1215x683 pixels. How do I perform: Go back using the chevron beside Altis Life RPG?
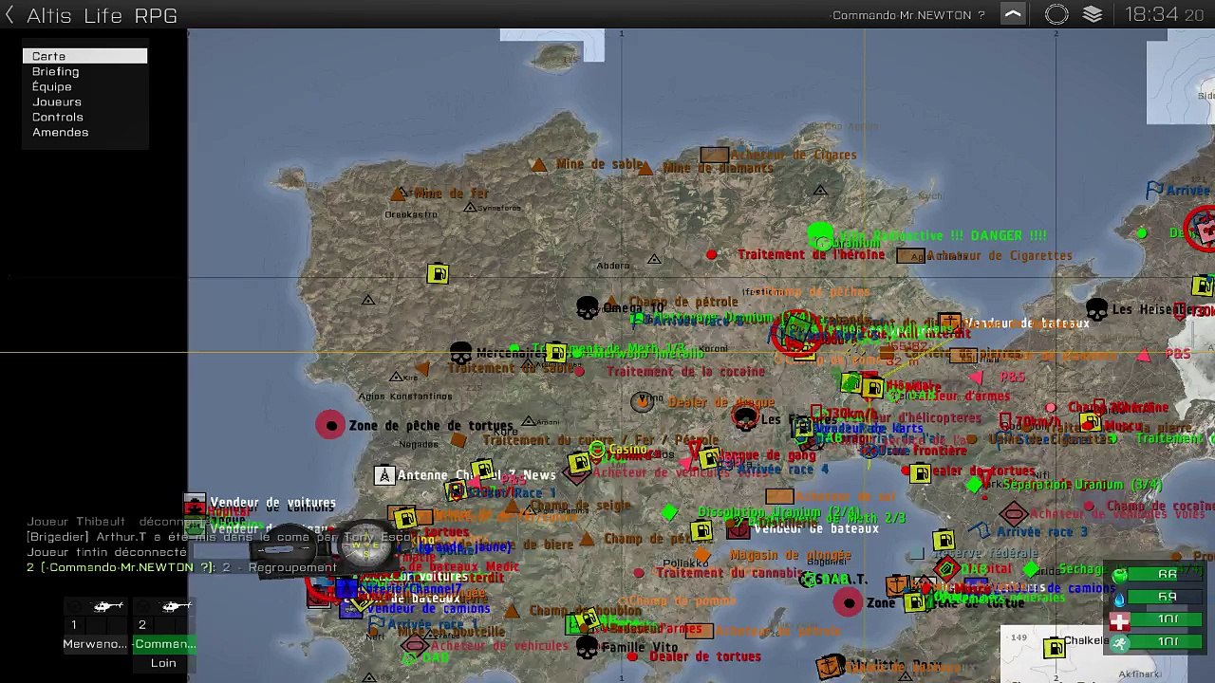pyautogui.click(x=9, y=15)
